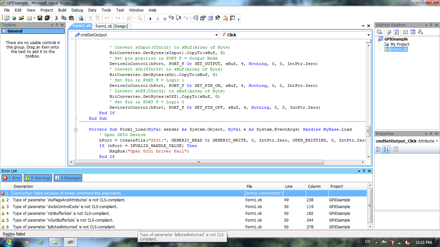Open the Project menu
Viewport: 440px width, 247px height.
click(47, 10)
